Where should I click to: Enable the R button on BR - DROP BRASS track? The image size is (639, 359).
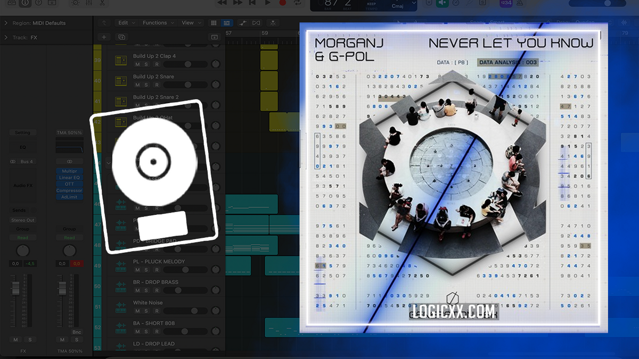157,290
